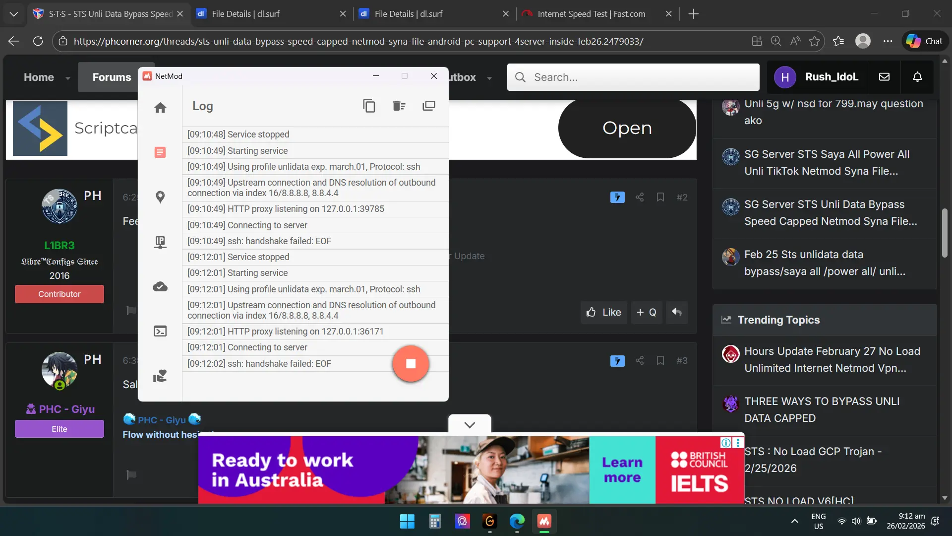Click the Open advertisement button
952x536 pixels.
pos(627,128)
